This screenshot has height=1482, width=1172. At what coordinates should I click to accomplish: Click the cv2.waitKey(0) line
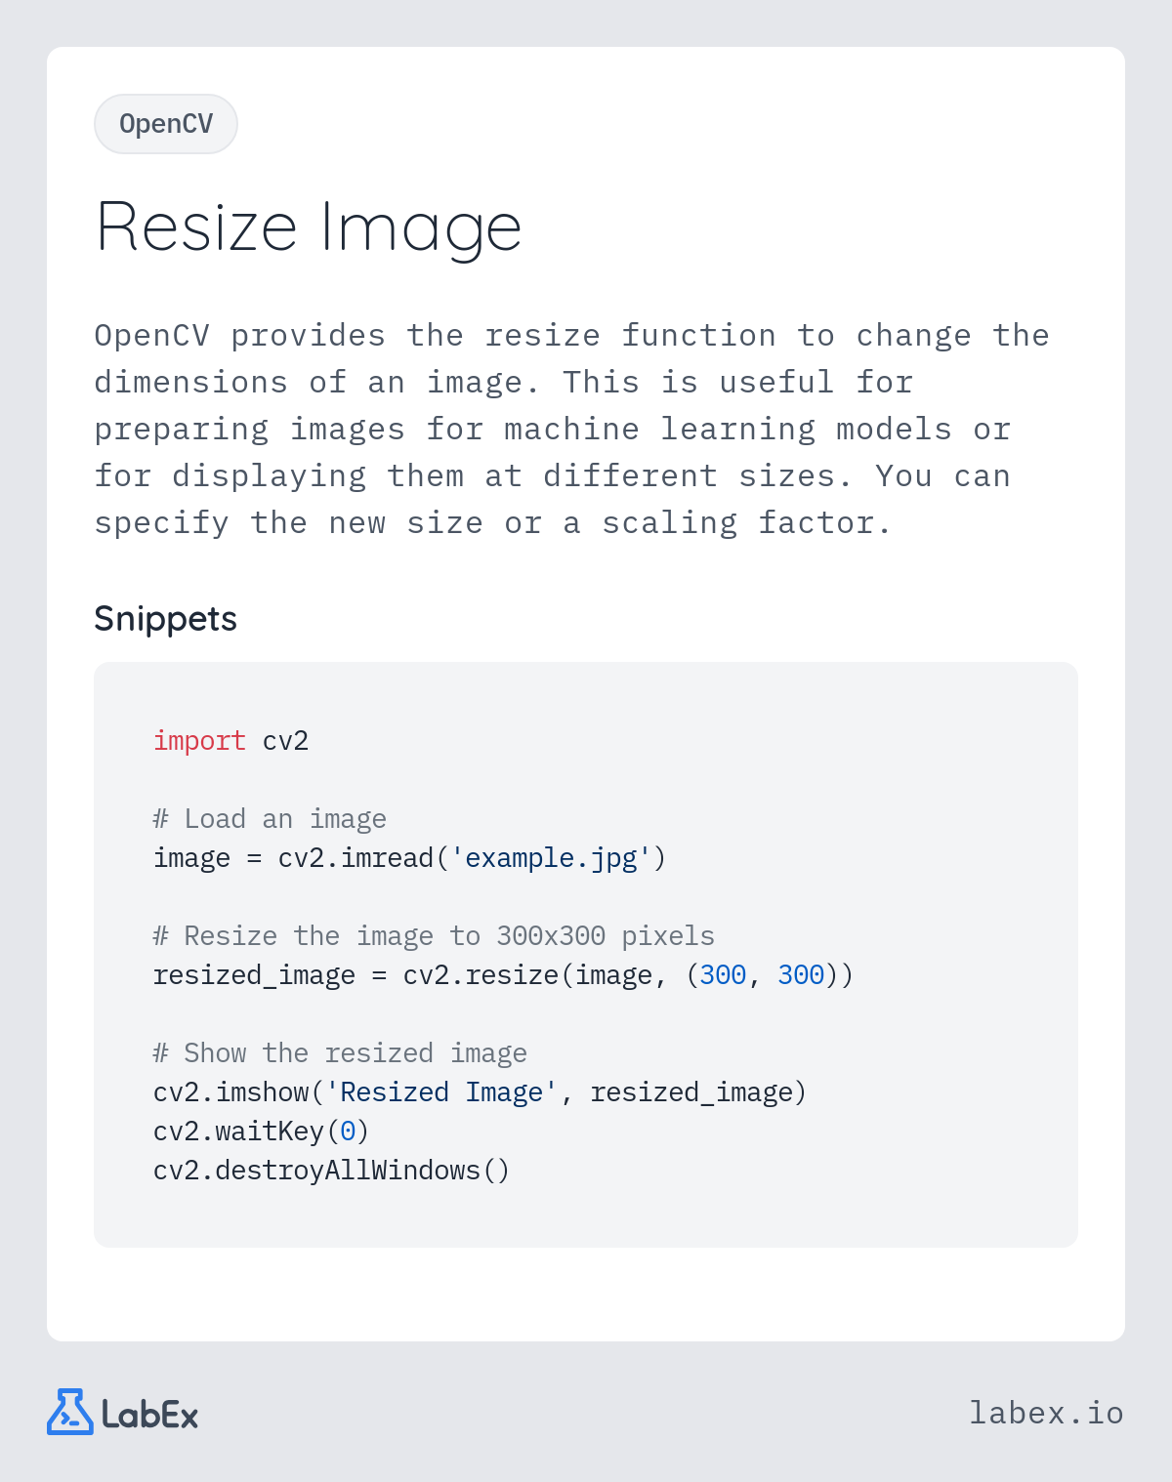tap(262, 1132)
